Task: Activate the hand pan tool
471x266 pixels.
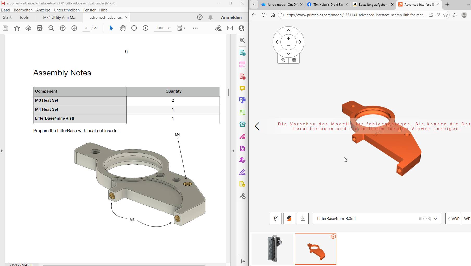Action: click(123, 28)
